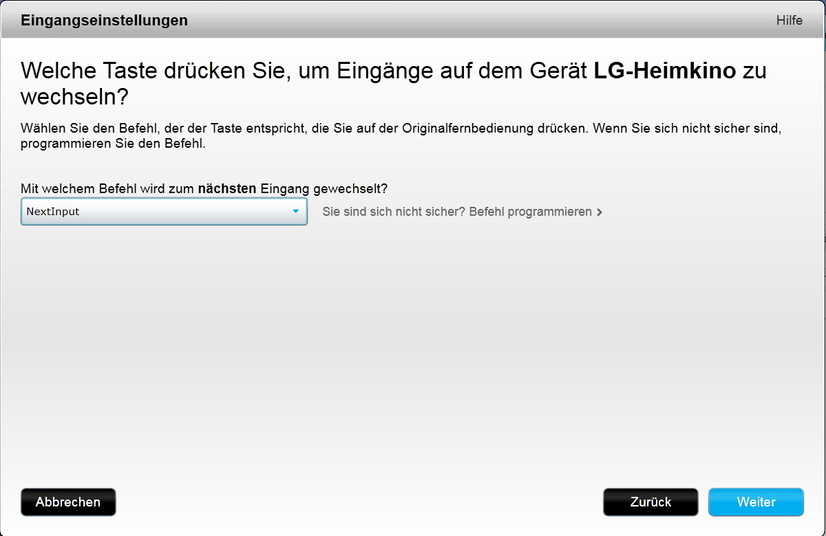Click 'programmieren Sie den Befehl.' instruction line
This screenshot has width=826, height=536.
click(x=113, y=144)
